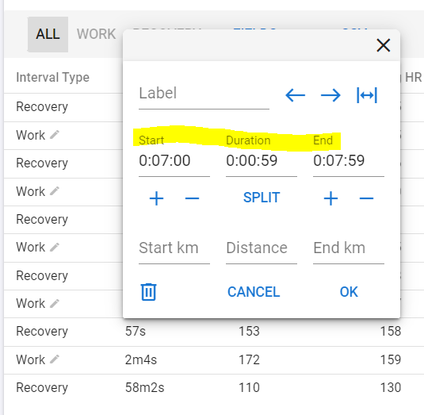Confirm with the OK button
Screen dimensions: 424x415
349,292
